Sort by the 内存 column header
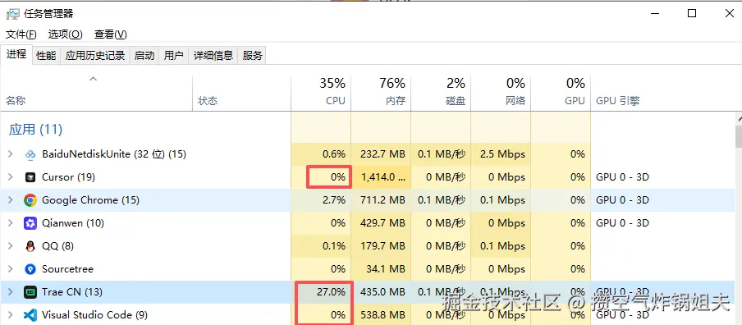Image resolution: width=742 pixels, height=325 pixels. 381,94
